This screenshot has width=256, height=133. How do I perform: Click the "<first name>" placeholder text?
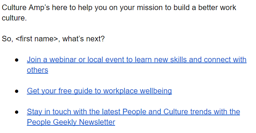click(37, 39)
